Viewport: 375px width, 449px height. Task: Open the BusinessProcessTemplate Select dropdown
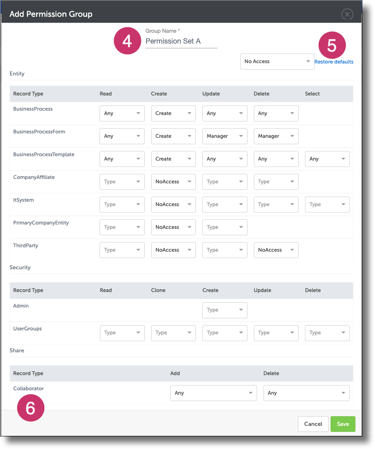(327, 159)
